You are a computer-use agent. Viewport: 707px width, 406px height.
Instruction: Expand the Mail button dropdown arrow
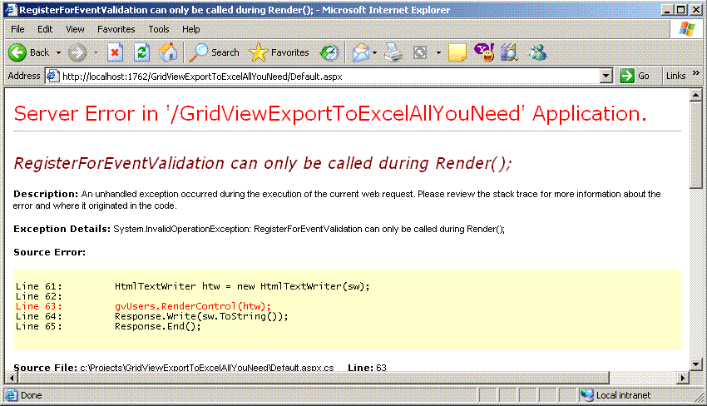click(x=375, y=52)
